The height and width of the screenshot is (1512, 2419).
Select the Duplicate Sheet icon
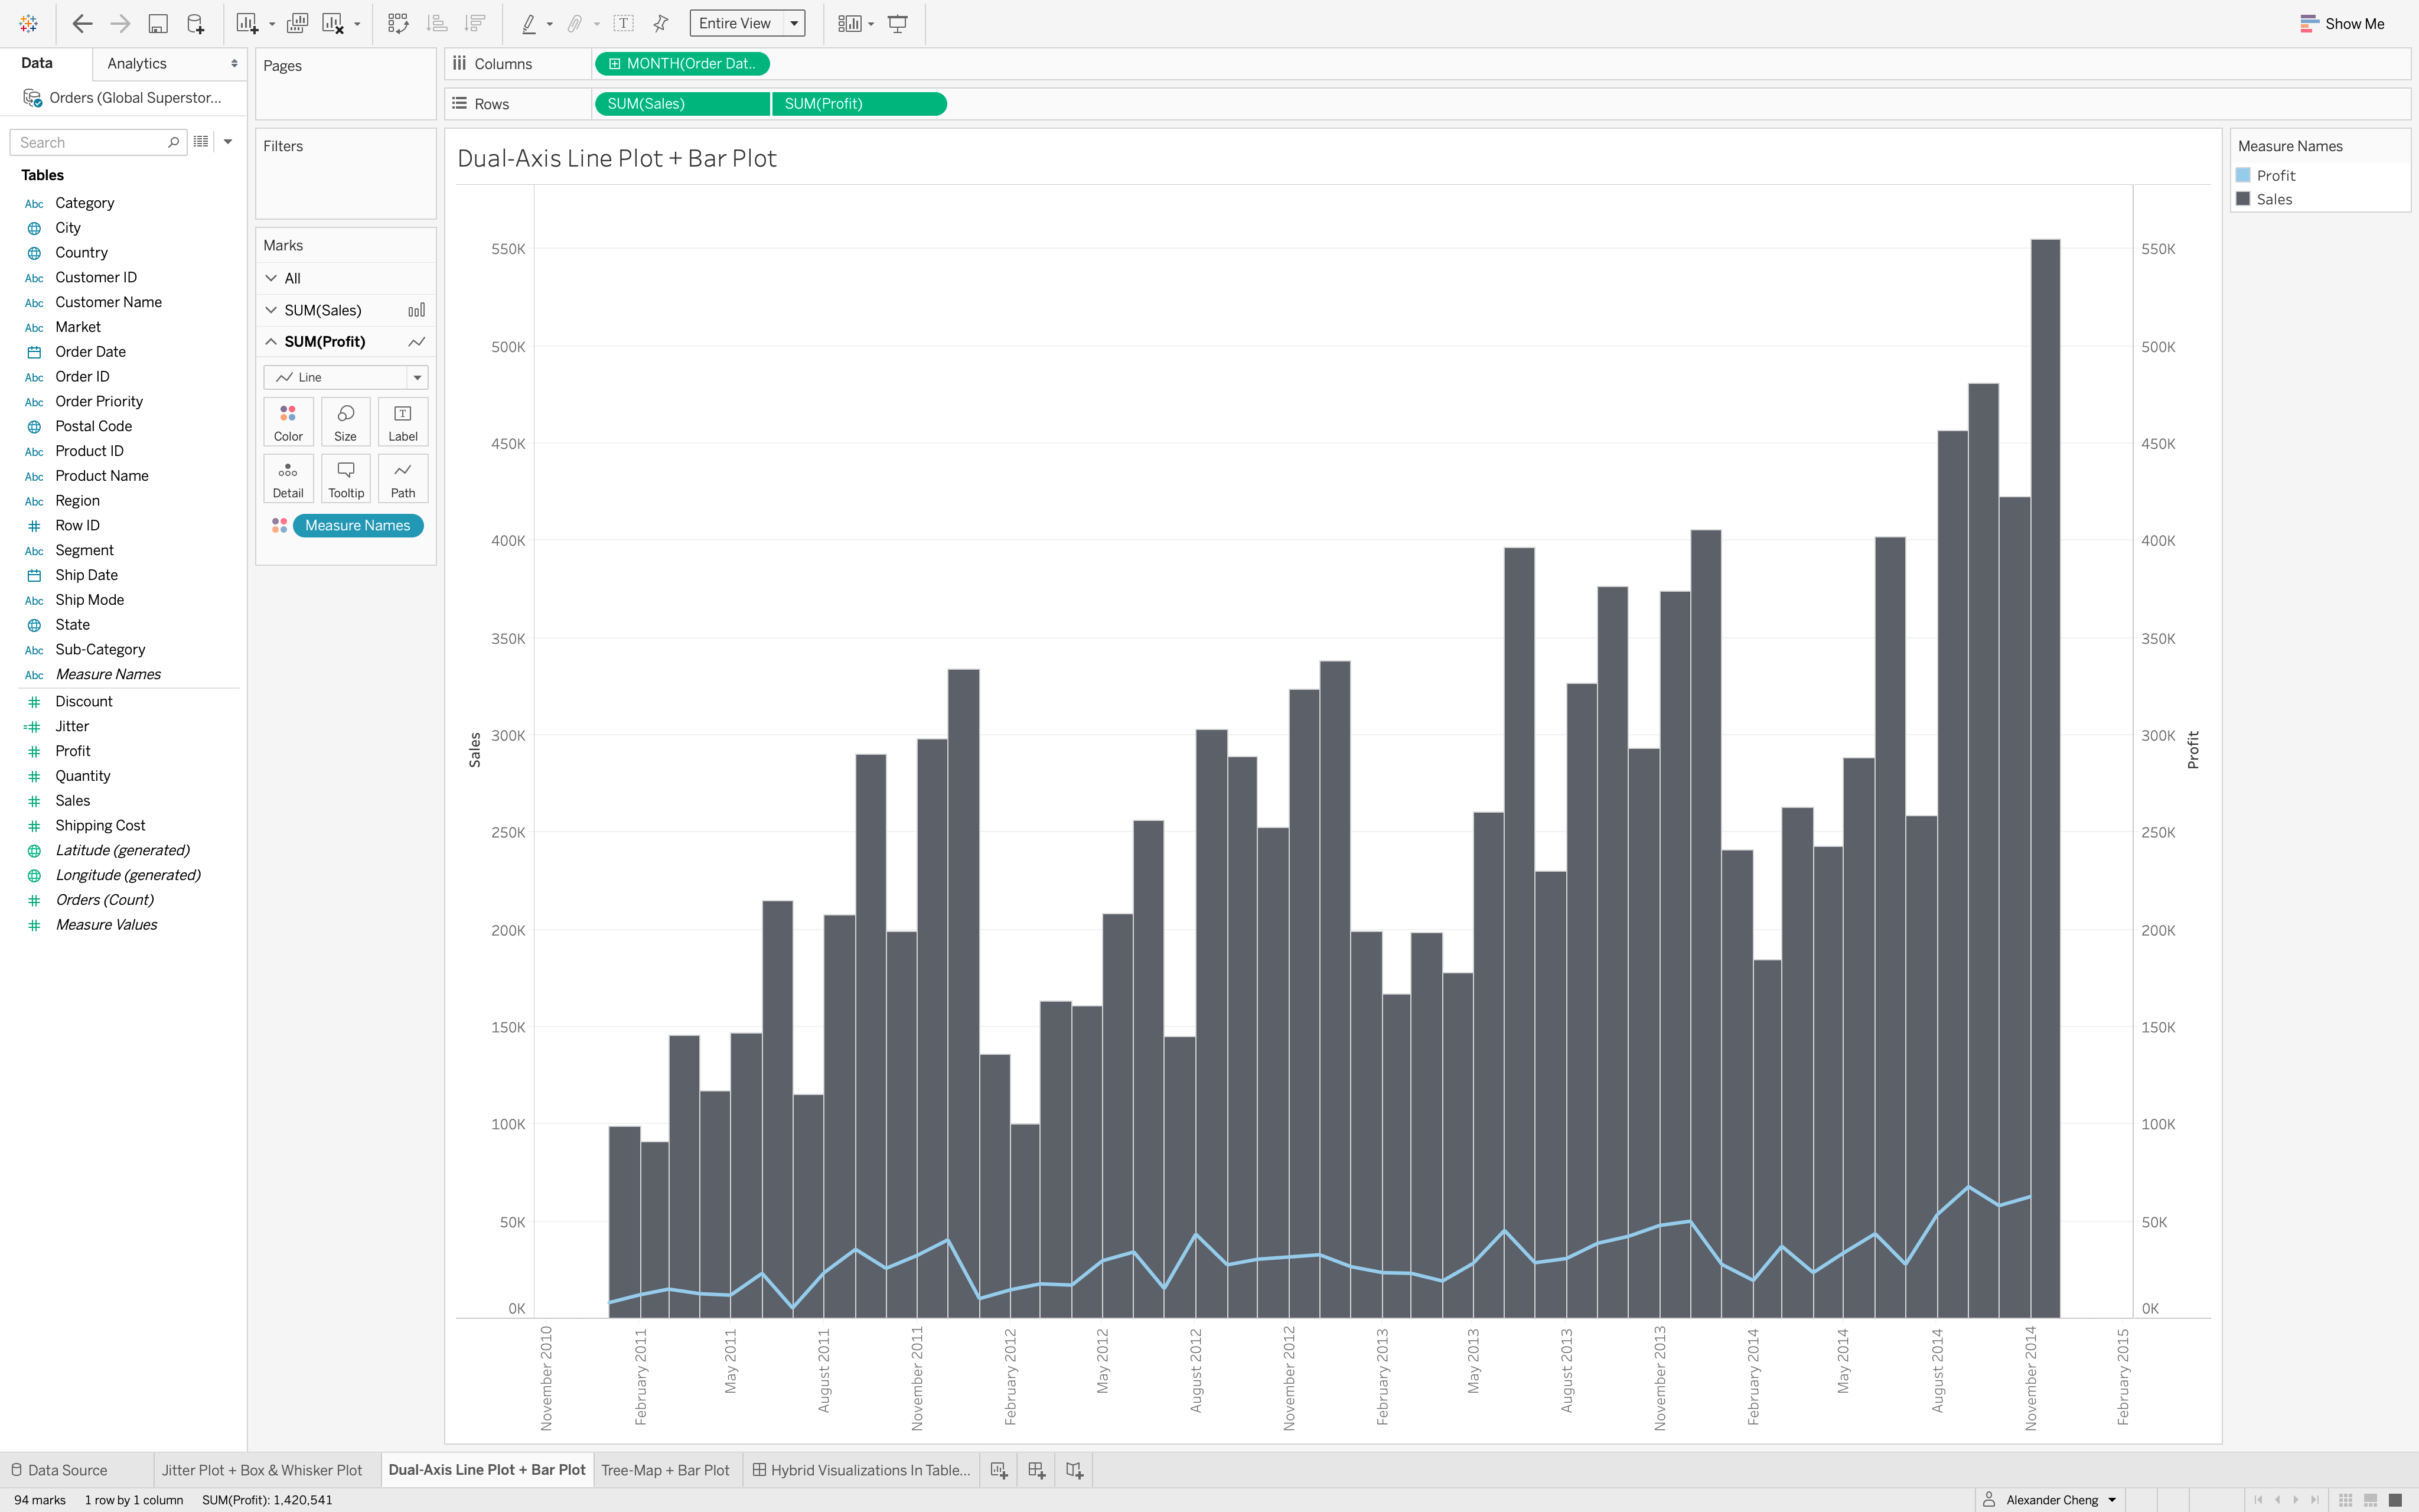click(x=297, y=22)
